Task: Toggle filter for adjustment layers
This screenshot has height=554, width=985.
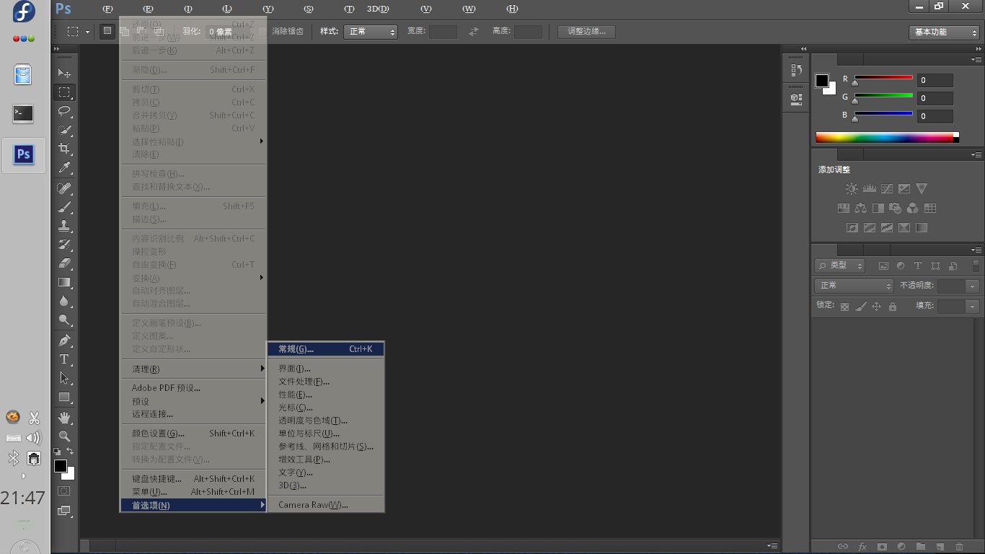Action: coord(901,265)
